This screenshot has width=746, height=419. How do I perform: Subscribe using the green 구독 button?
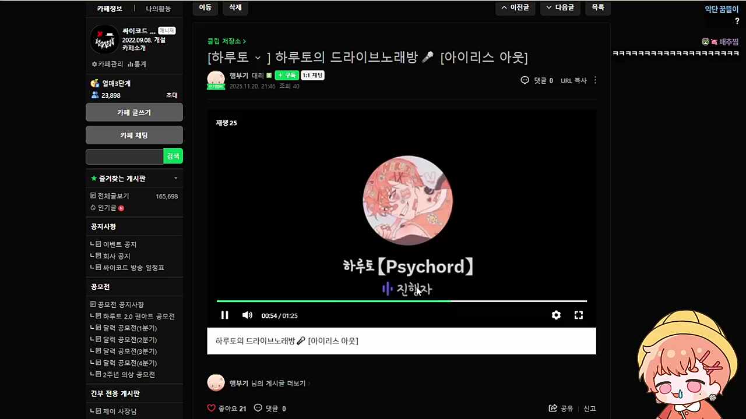point(286,75)
